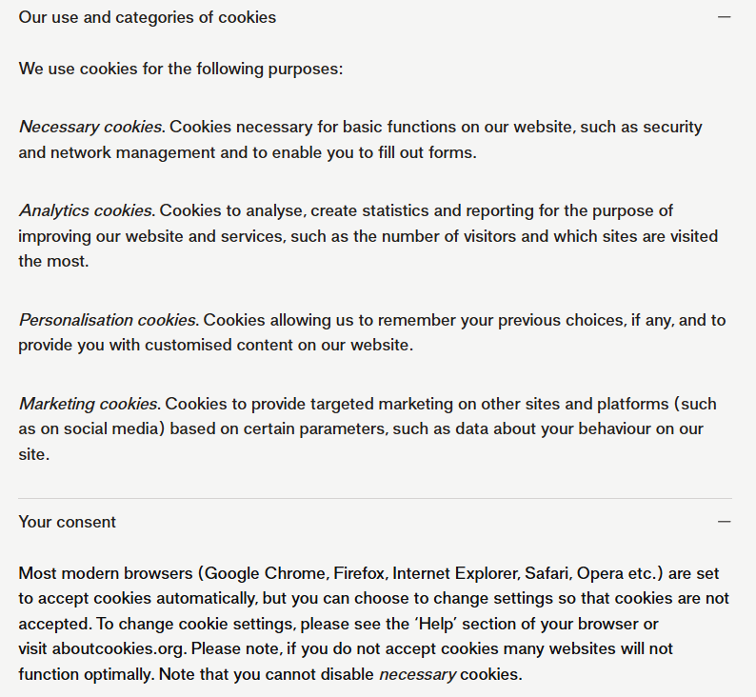
Task: Collapse Your consent section via minus icon
Action: tap(725, 522)
